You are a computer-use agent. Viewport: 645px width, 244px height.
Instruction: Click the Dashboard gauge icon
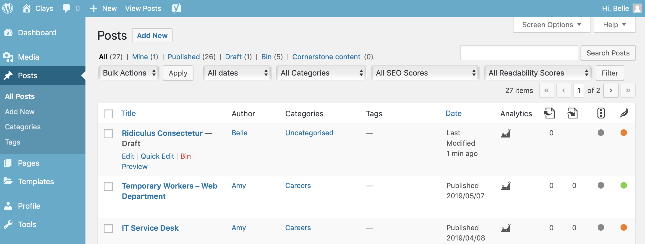click(8, 33)
